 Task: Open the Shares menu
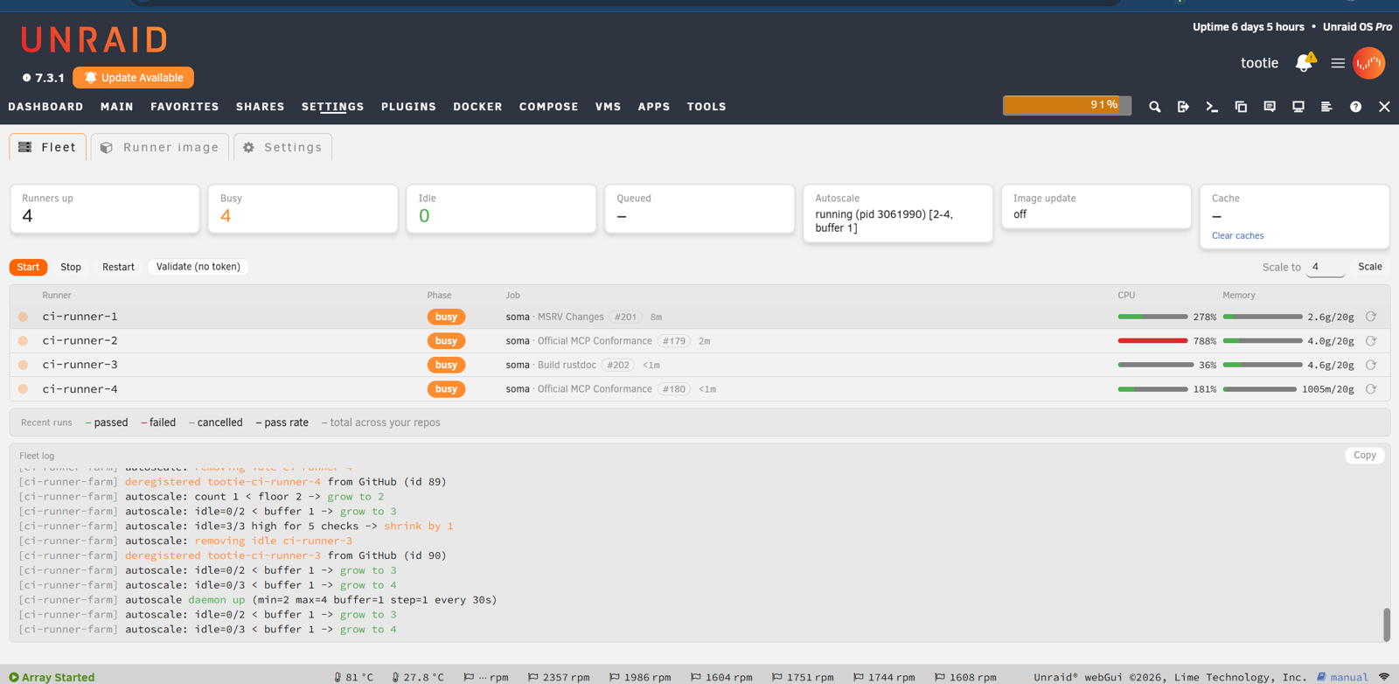[261, 107]
